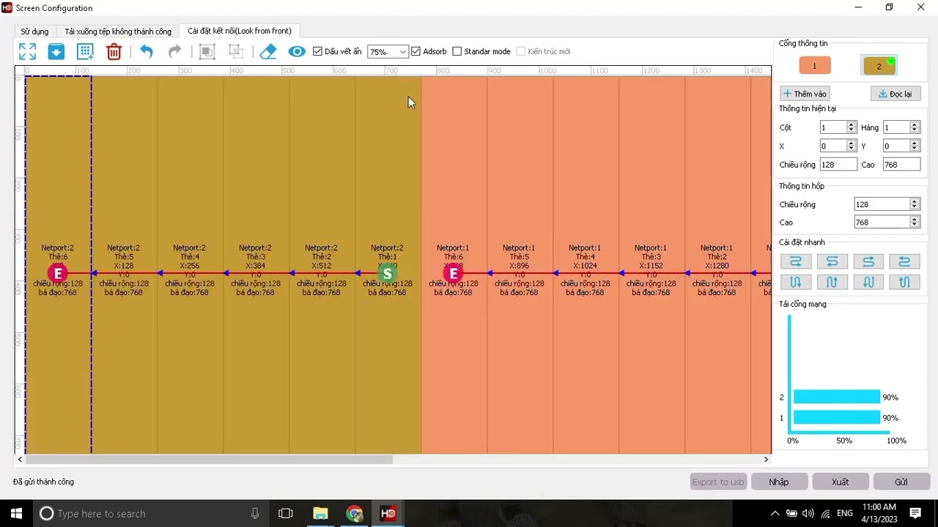This screenshot has height=527, width=938.
Task: Click the add grid layout icon
Action: coord(85,51)
